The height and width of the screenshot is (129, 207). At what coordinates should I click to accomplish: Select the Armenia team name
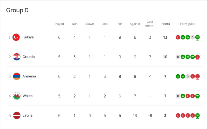tap(29, 76)
